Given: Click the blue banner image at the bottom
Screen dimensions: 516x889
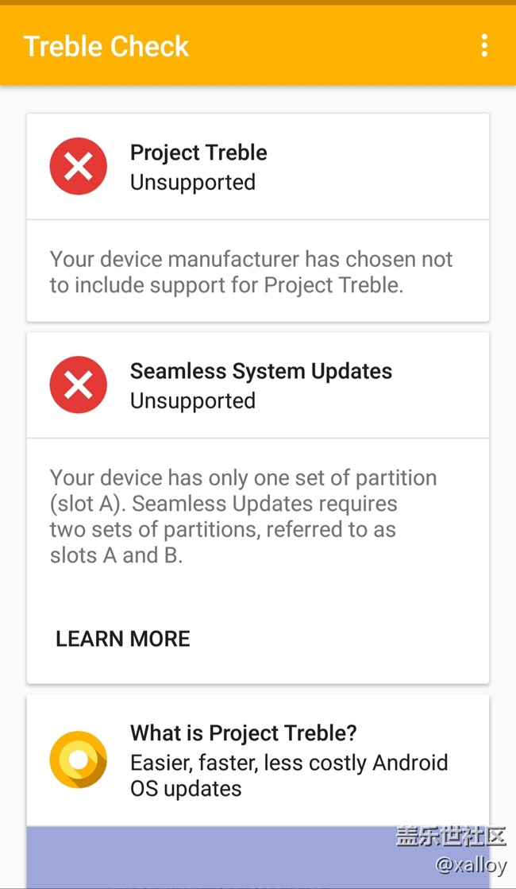Looking at the screenshot, I should (206, 856).
